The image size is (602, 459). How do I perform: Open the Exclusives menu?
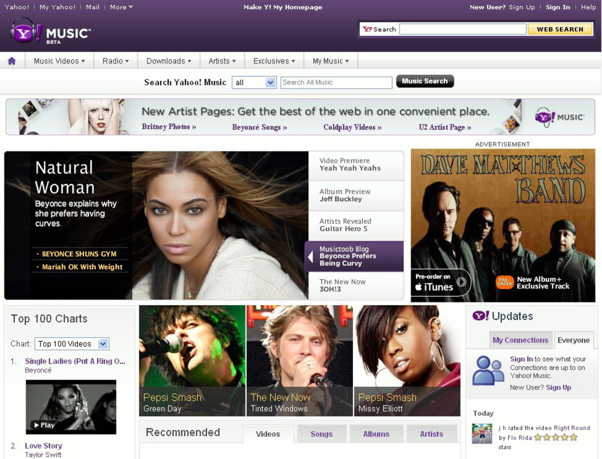click(x=274, y=61)
